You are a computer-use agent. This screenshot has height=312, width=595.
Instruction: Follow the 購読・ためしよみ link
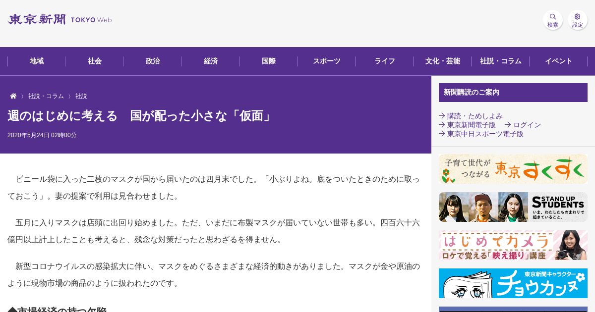(471, 116)
